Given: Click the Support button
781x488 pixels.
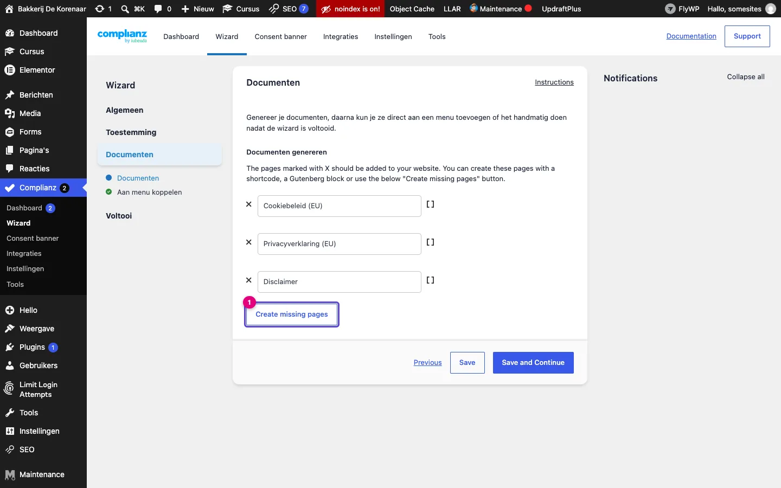Looking at the screenshot, I should pyautogui.click(x=747, y=36).
